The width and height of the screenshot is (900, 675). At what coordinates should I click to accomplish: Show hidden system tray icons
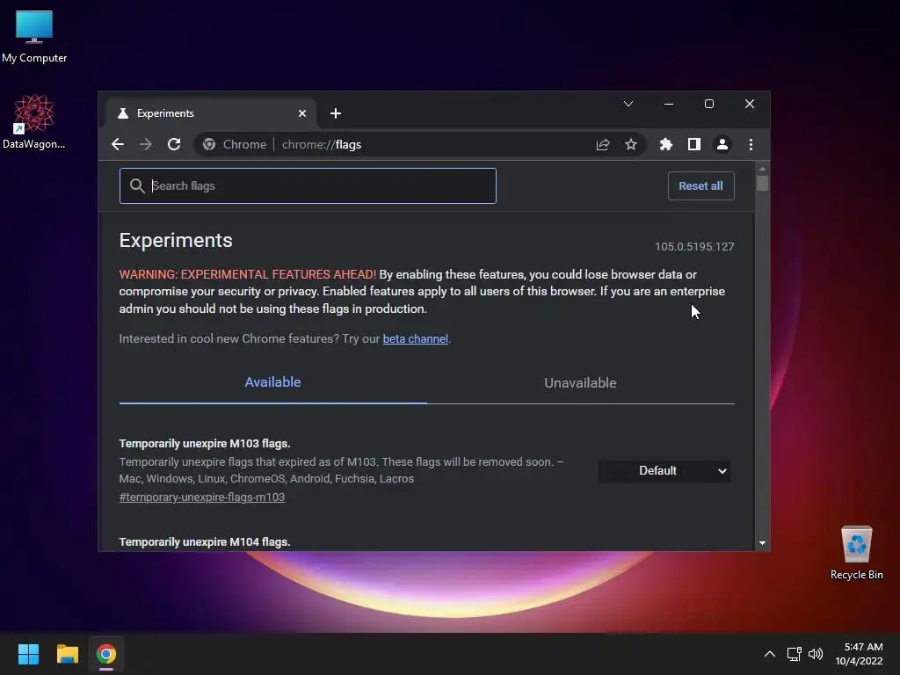pyautogui.click(x=770, y=654)
